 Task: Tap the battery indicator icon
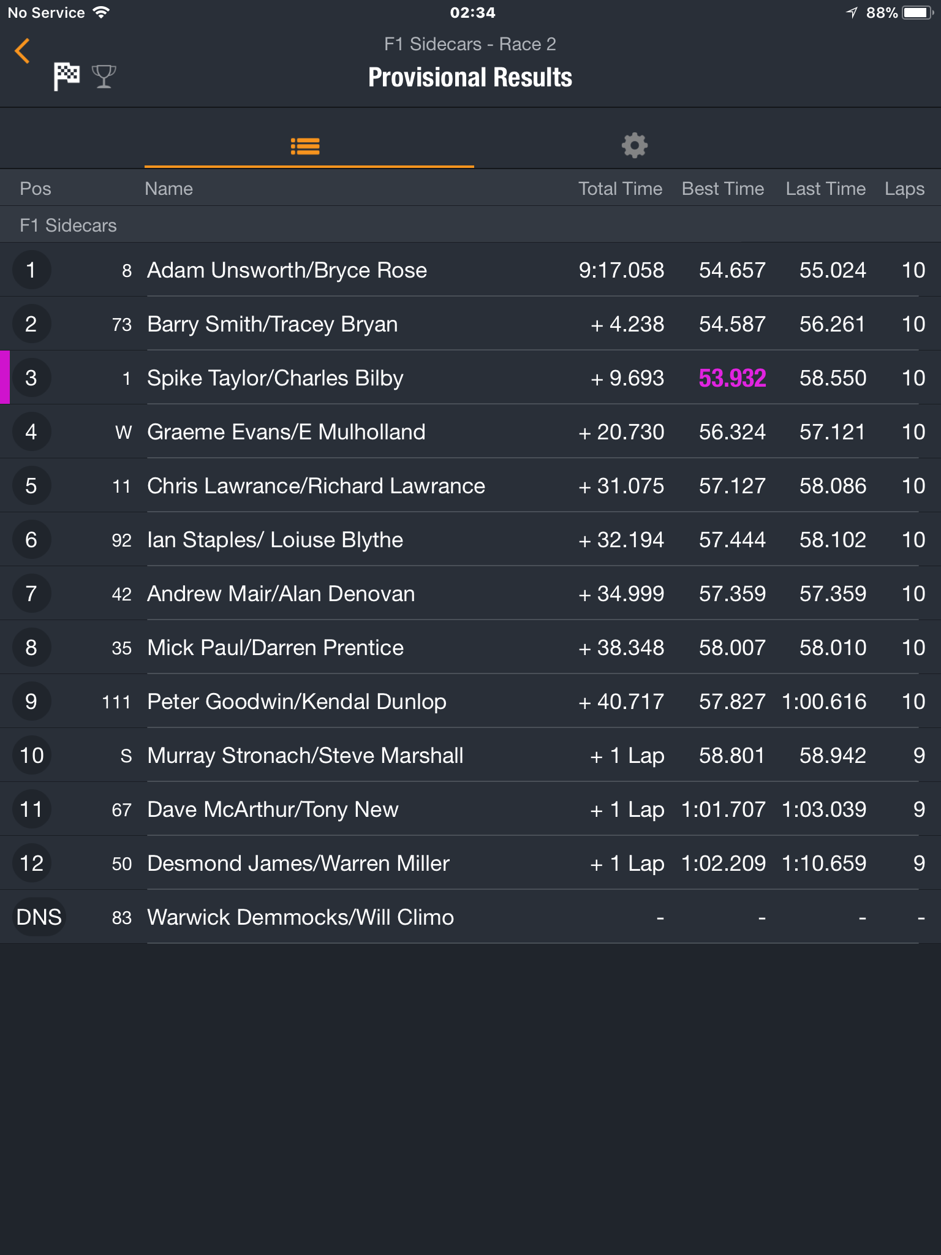(918, 13)
